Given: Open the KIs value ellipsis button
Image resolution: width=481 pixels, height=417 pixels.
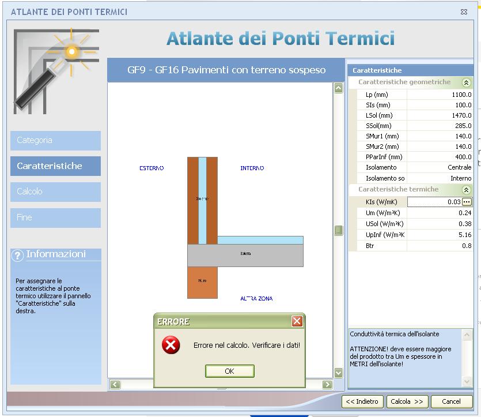Looking at the screenshot, I should 467,202.
